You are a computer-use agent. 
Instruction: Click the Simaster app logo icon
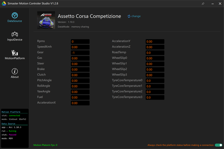click(4, 4)
